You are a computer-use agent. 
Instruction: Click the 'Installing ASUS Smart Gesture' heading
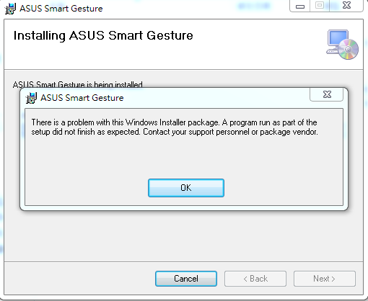tap(103, 36)
